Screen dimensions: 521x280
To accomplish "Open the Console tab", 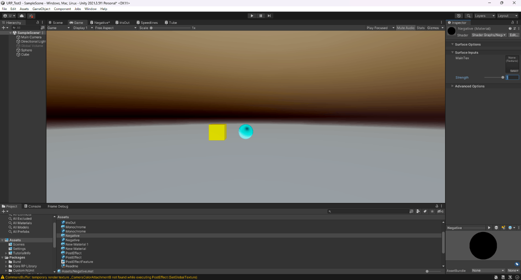I will tap(32, 206).
